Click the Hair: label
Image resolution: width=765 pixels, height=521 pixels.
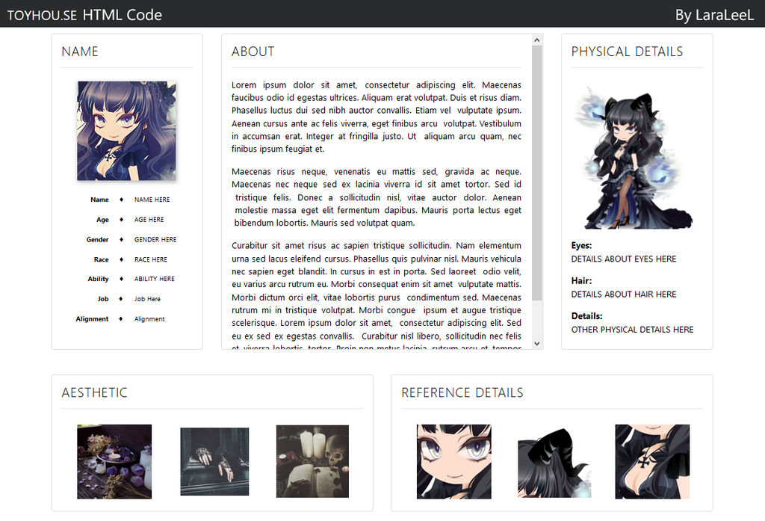pyautogui.click(x=581, y=281)
